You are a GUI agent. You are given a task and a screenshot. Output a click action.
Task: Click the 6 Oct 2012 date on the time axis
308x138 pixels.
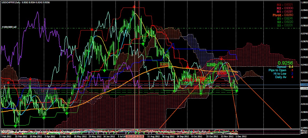pyautogui.click(x=197, y=136)
